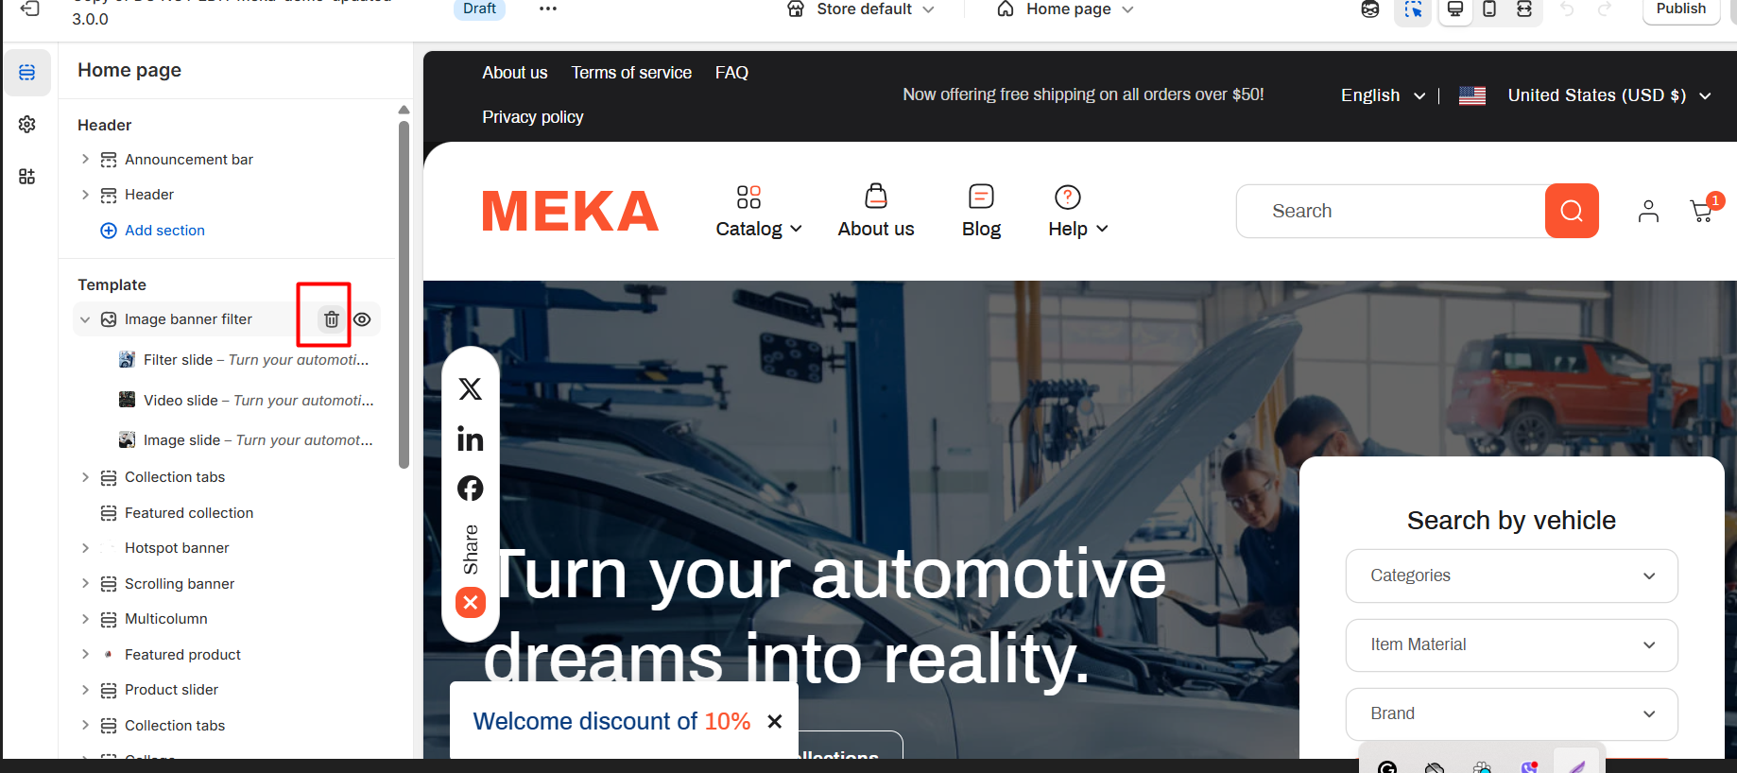This screenshot has height=773, width=1737.
Task: Collapse the Image banner filter tree
Action: (x=85, y=319)
